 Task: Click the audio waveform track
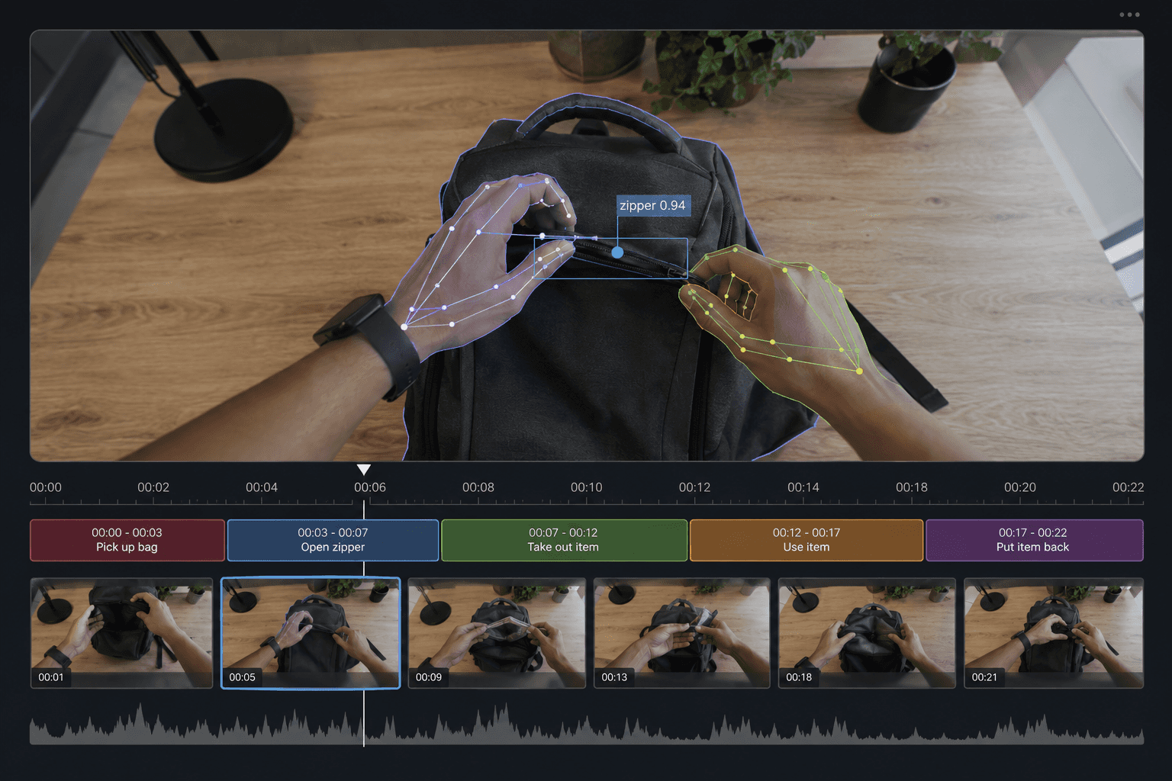pos(586,724)
